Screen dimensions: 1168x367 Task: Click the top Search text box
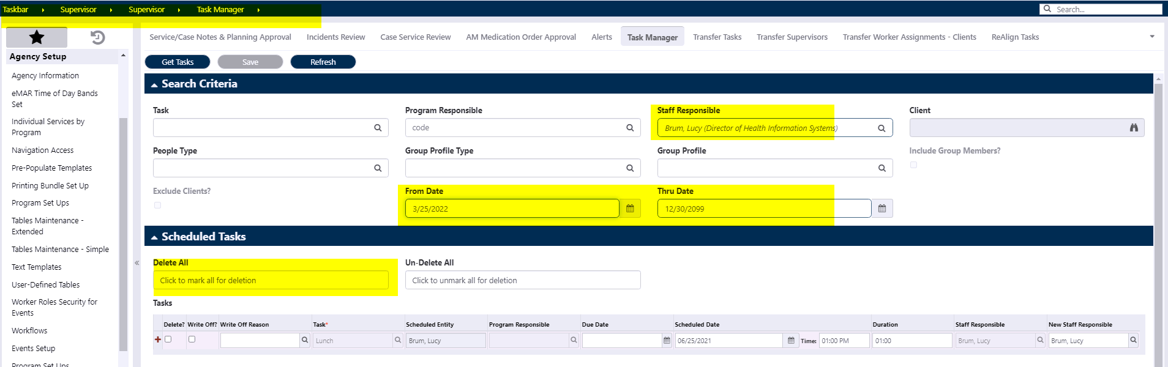pos(1107,9)
